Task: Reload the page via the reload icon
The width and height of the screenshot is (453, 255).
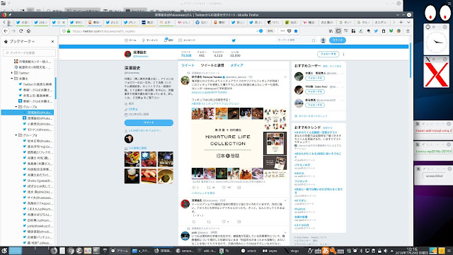Action: click(21, 31)
